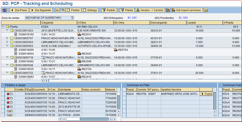Go to the previous day with Dia Previo

[x=19, y=10]
